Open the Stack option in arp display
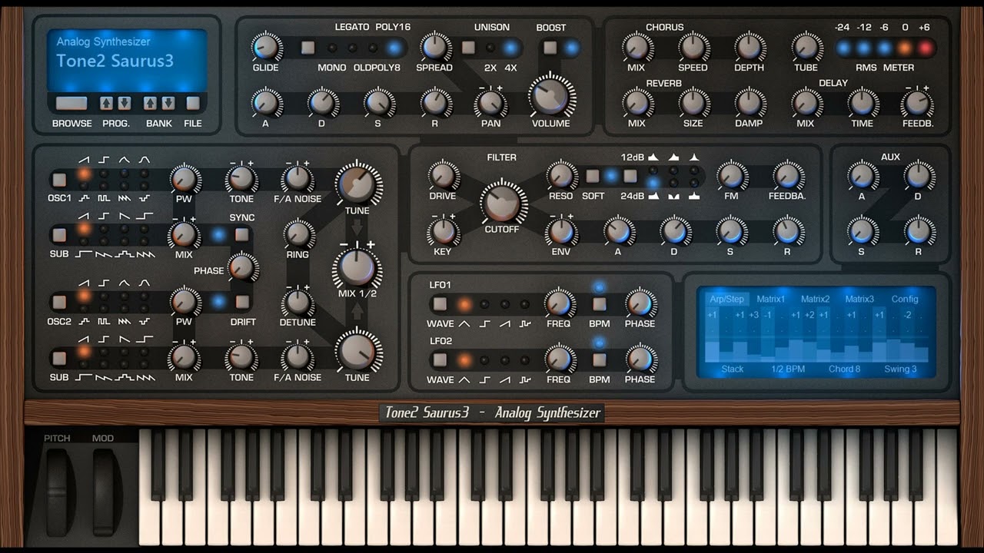Viewport: 984px width, 553px height. tap(733, 369)
